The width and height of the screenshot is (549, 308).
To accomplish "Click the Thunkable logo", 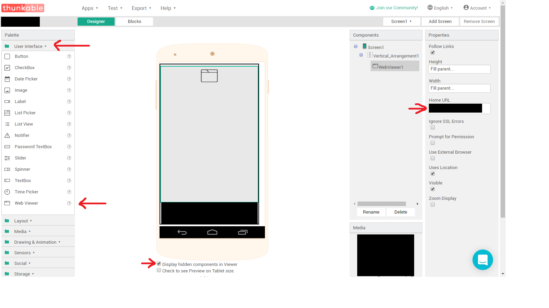I will [x=23, y=8].
